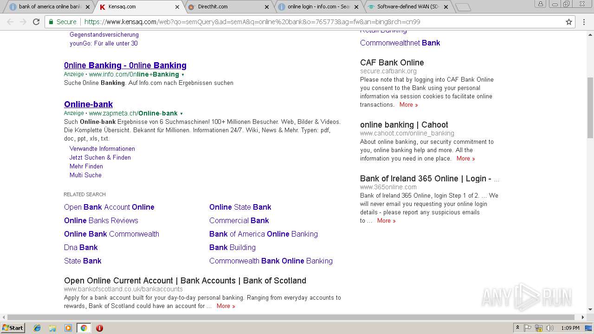Close the Software-defined WAN tab
Screen dimensions: 594x334
click(x=446, y=7)
